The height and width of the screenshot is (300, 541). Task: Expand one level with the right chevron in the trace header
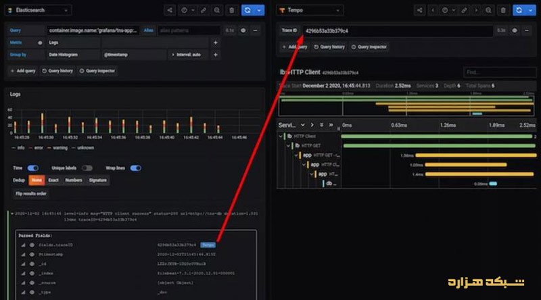click(x=312, y=125)
